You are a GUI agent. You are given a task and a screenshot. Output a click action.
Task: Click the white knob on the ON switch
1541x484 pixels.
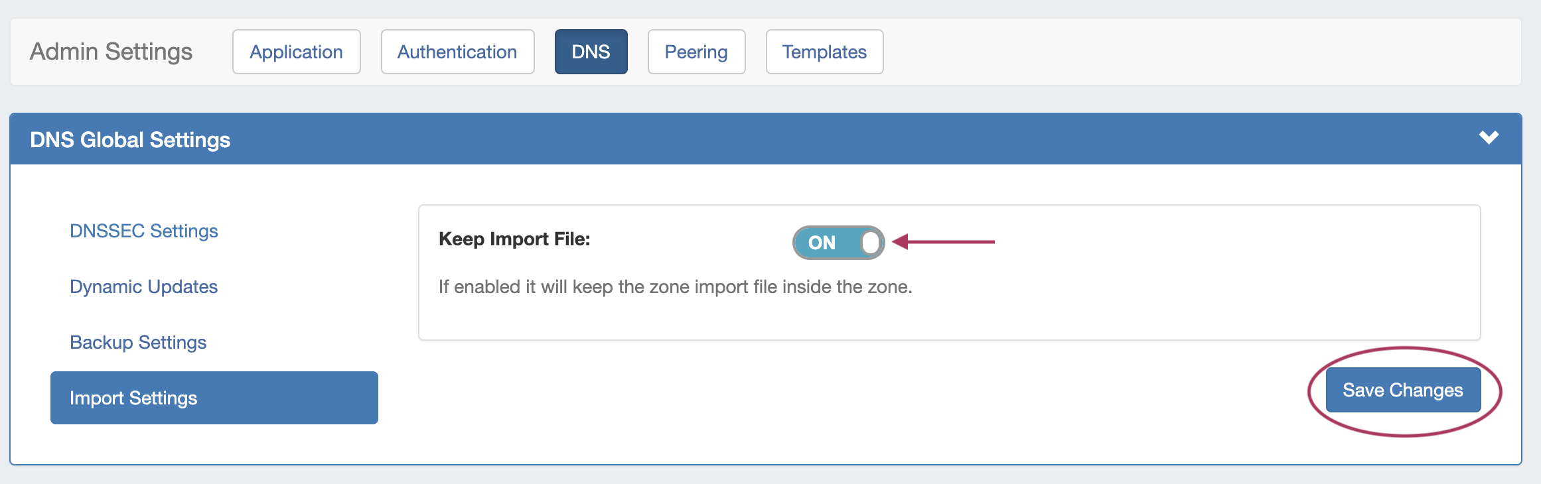pyautogui.click(x=871, y=243)
